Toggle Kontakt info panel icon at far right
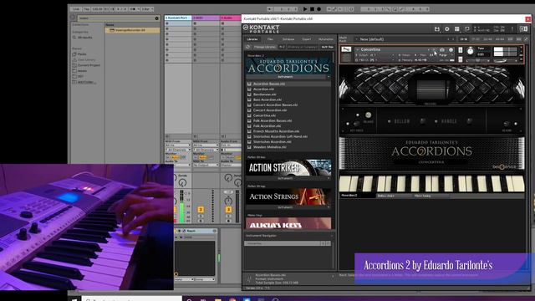The height and width of the screenshot is (301, 535). (x=524, y=29)
